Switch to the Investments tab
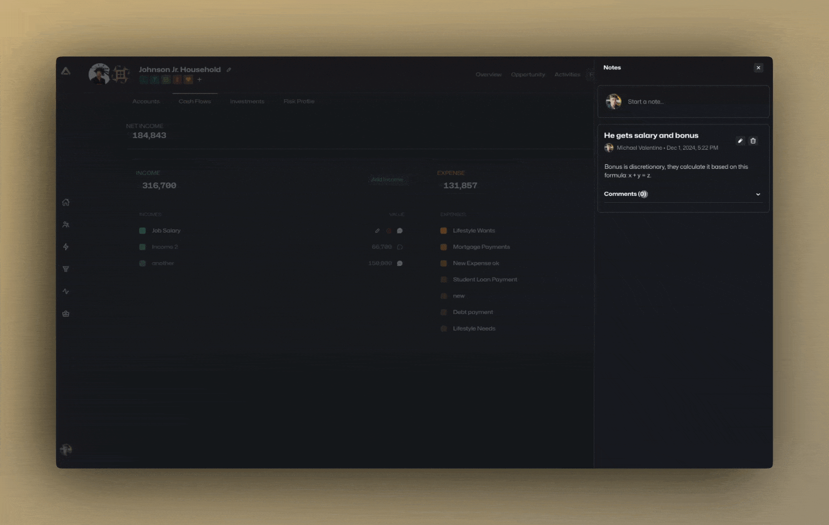Viewport: 829px width, 525px height. [247, 101]
